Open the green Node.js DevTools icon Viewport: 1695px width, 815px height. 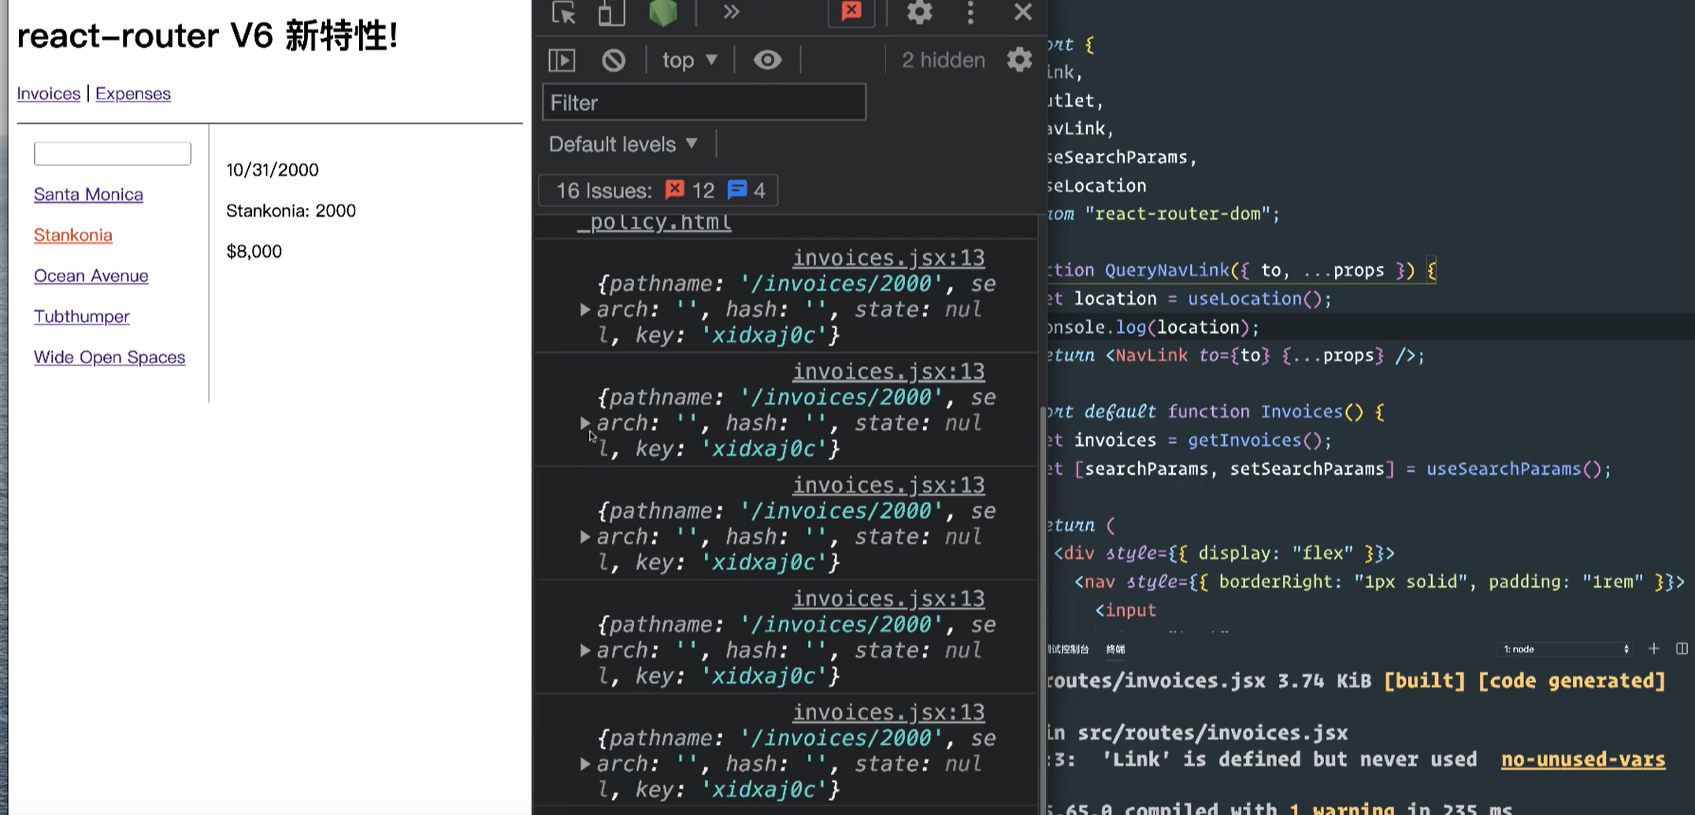(663, 12)
